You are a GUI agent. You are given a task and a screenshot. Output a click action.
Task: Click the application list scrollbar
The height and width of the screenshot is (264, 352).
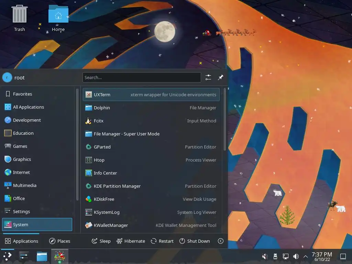click(x=225, y=119)
